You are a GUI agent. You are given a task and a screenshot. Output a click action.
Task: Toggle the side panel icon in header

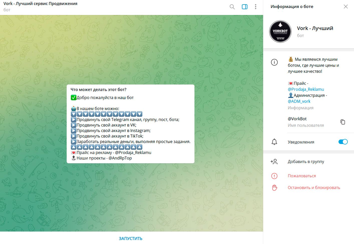click(x=245, y=7)
